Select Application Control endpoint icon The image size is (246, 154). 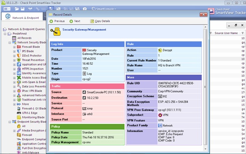click(19, 144)
